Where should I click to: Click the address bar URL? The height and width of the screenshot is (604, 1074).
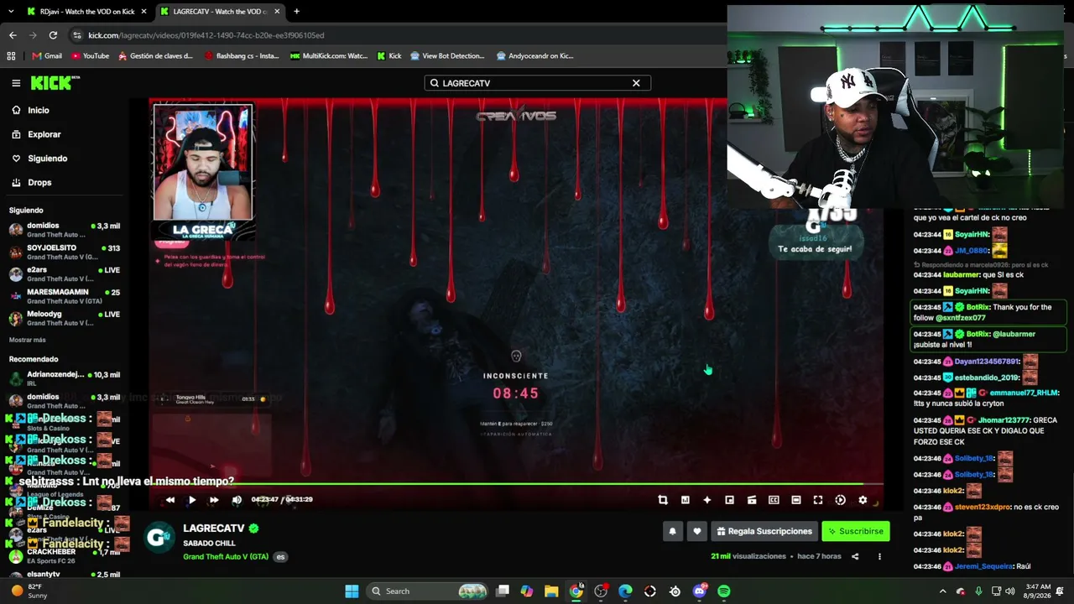pos(206,35)
